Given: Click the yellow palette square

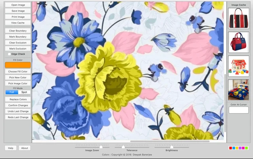Looking at the screenshot, I should pos(237,148).
